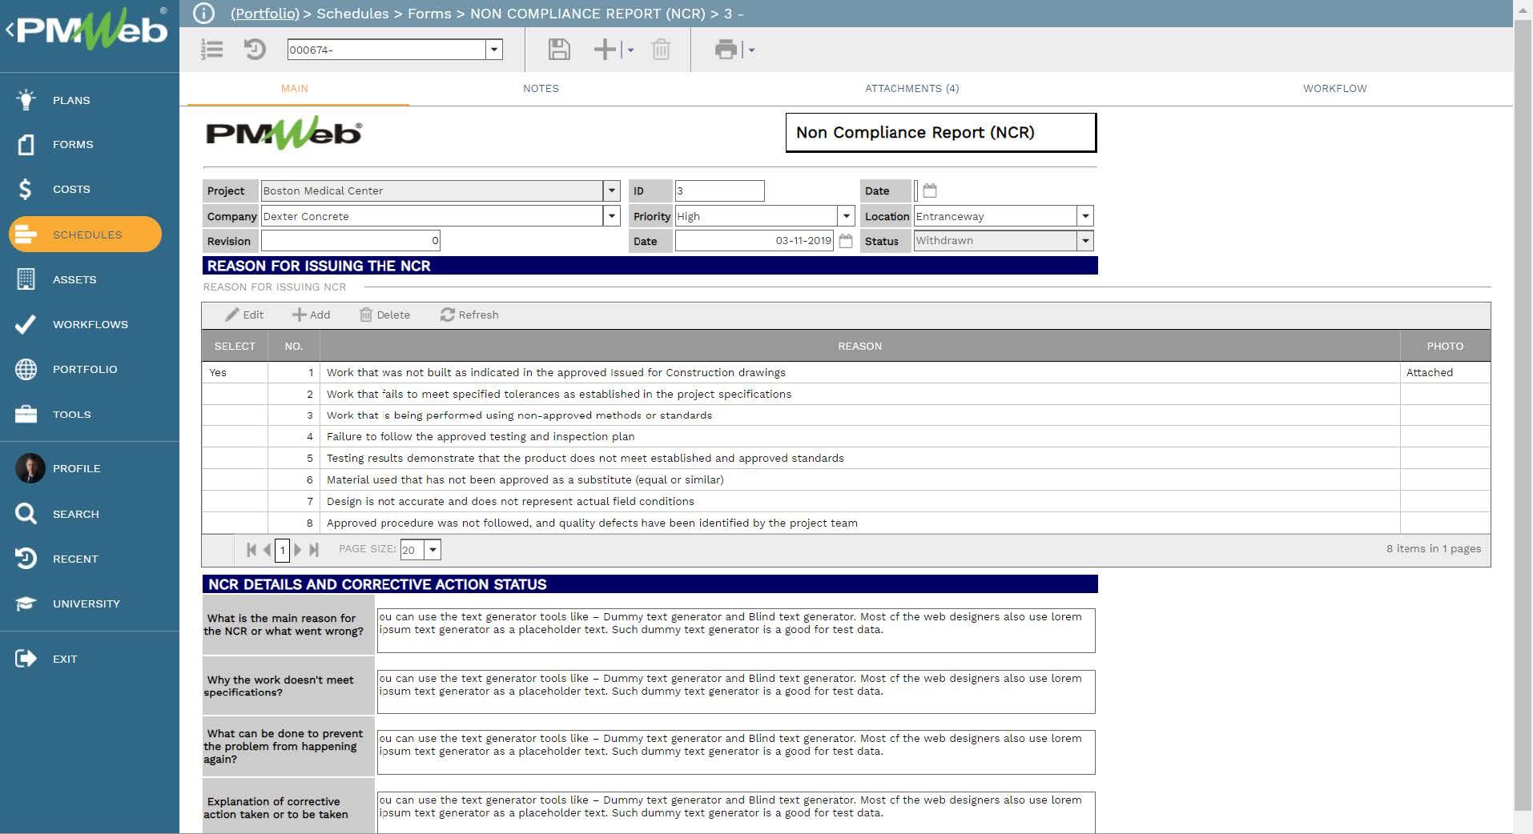Image resolution: width=1533 pixels, height=834 pixels.
Task: Click the Delete button in the reason grid
Action: 384,315
